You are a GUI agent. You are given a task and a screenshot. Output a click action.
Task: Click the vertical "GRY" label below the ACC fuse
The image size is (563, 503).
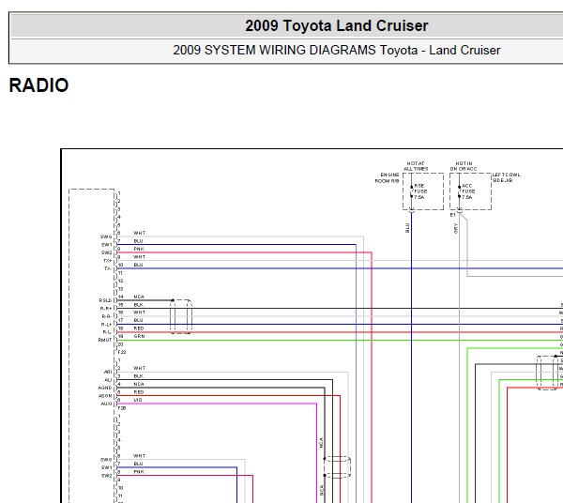456,228
